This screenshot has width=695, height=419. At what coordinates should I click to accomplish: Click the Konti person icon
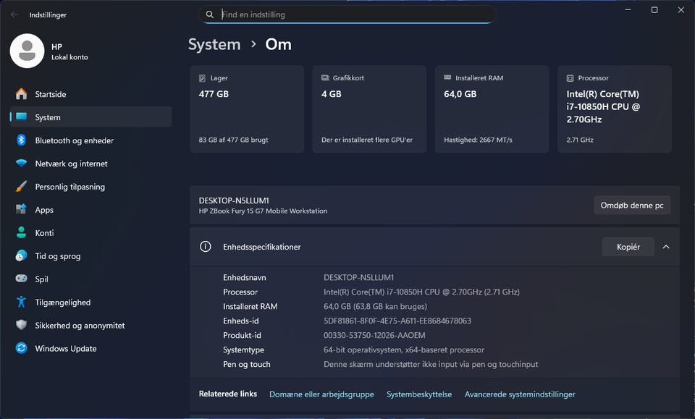[x=21, y=232]
